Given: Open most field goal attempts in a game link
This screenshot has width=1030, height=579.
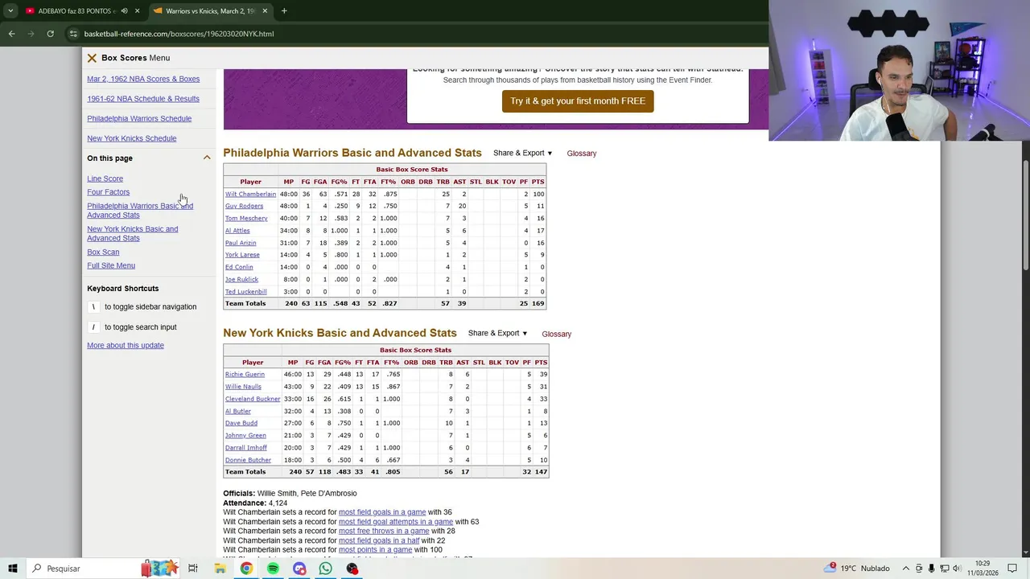Looking at the screenshot, I should pos(396,522).
